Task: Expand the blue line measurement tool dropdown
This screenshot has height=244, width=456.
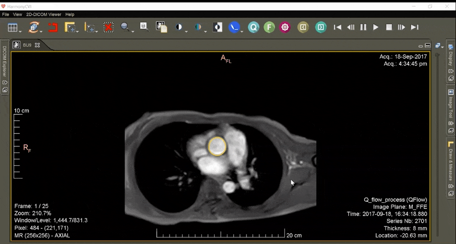Action: pyautogui.click(x=242, y=31)
